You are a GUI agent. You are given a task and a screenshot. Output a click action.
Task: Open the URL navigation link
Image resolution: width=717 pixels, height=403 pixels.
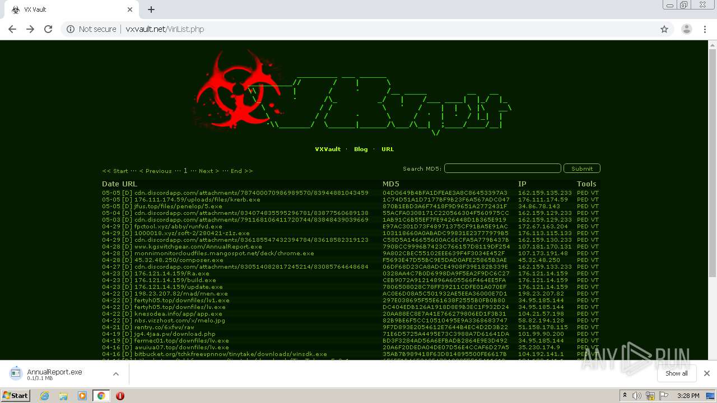(x=388, y=149)
